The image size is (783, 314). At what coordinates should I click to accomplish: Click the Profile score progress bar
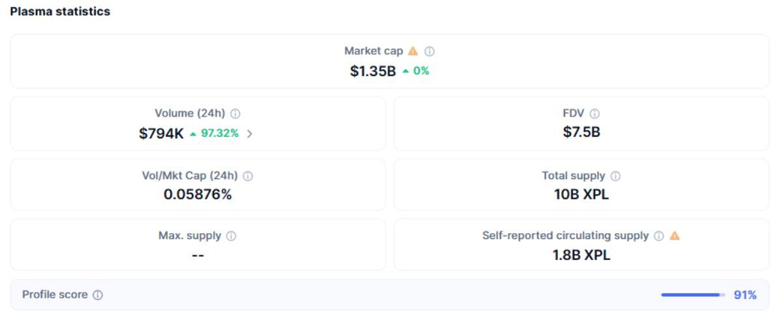coord(693,295)
